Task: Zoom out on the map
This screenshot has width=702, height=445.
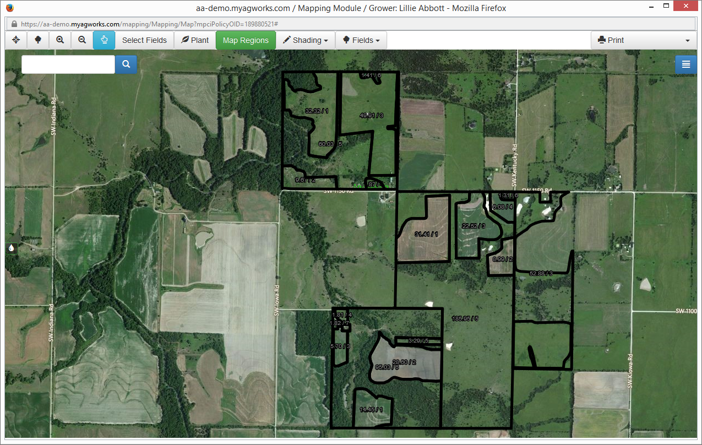Action: [82, 40]
